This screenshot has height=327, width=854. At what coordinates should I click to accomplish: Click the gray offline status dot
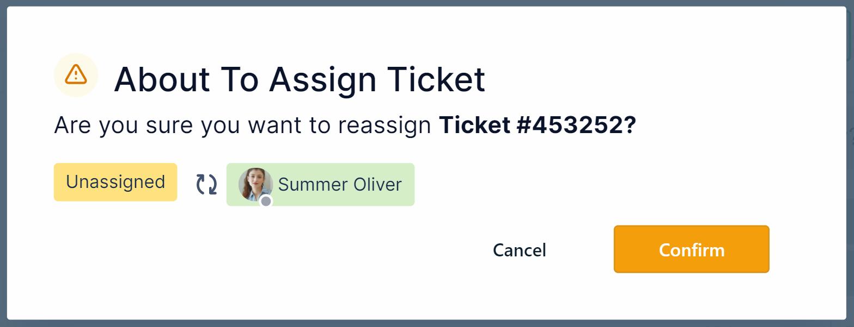[x=266, y=202]
